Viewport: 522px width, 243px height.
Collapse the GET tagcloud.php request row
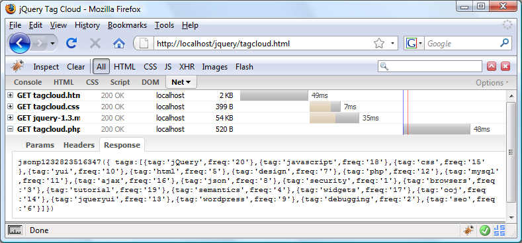[11, 129]
